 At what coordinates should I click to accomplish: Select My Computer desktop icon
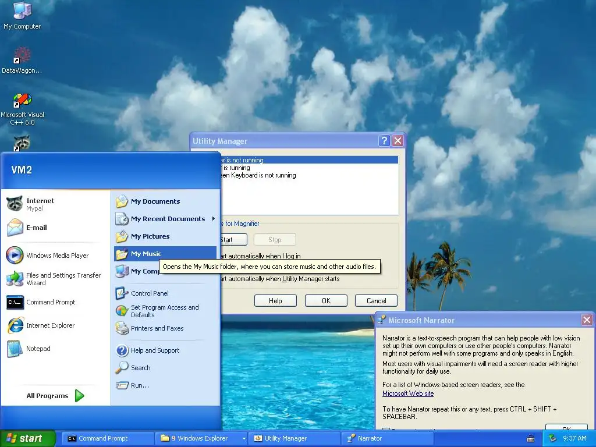click(22, 16)
